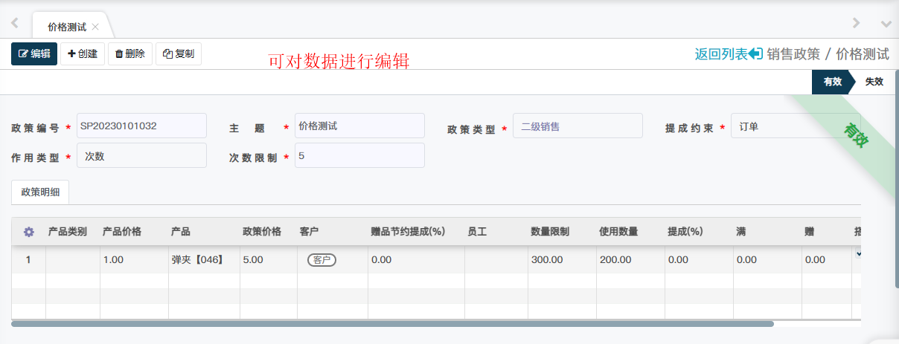Click the left tab scroll arrow

[14, 23]
